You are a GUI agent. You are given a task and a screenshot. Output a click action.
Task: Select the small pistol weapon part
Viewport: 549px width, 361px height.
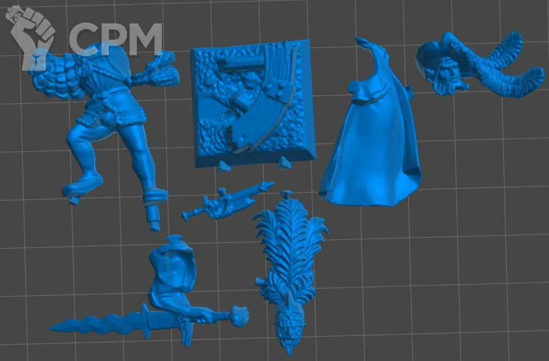point(228,202)
